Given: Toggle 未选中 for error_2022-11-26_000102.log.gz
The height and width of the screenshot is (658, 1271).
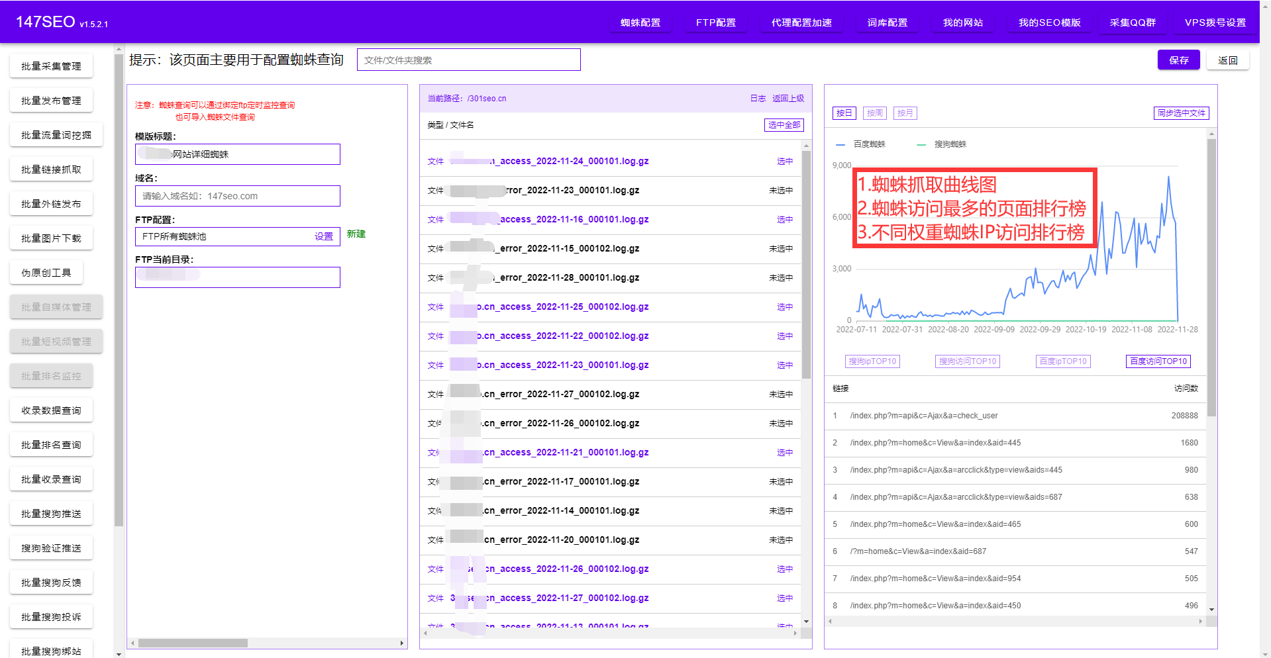Looking at the screenshot, I should (781, 424).
